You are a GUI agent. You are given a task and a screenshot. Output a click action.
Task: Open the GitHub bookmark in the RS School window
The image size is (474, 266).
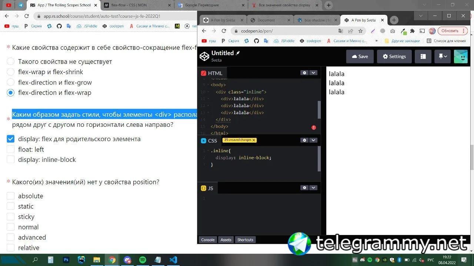point(59,26)
